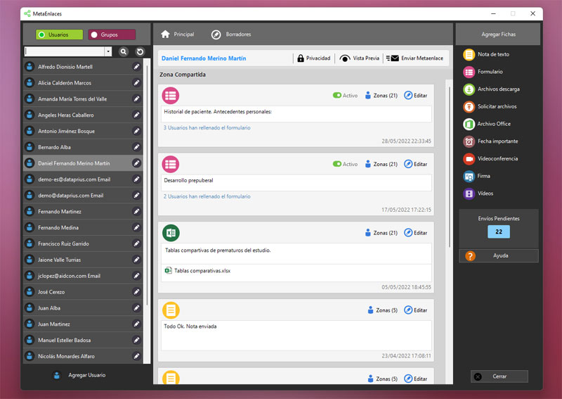Click Editar on Historial de paciente card
Image resolution: width=562 pixels, height=399 pixels.
pyautogui.click(x=416, y=96)
